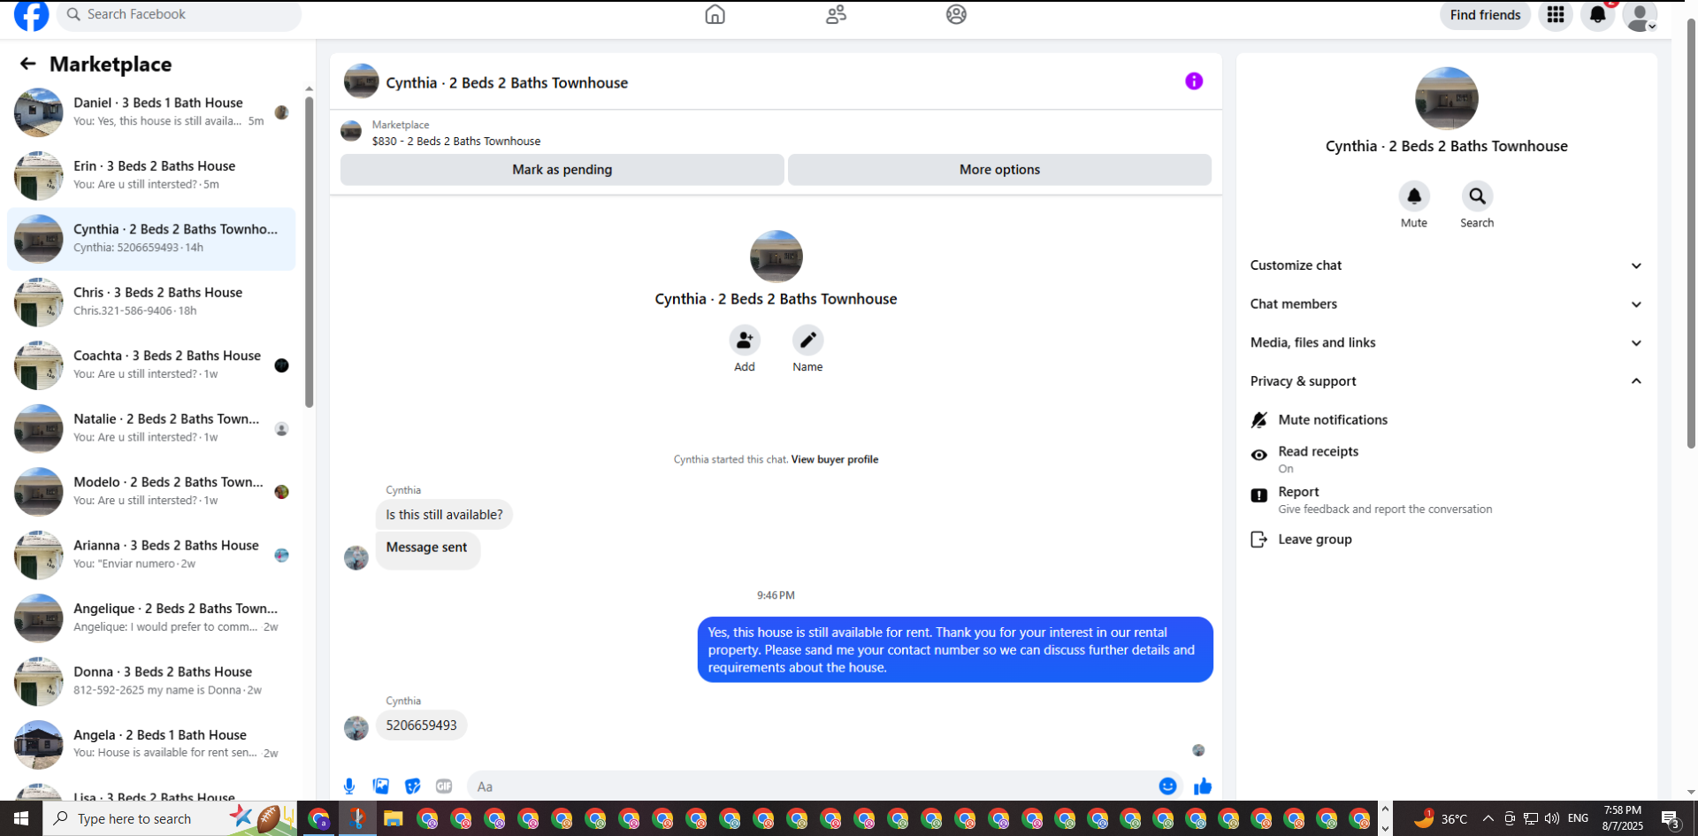Click Cynthia's townhouse thumbnail in info panel
Viewport: 1698px width, 836px height.
1447,98
